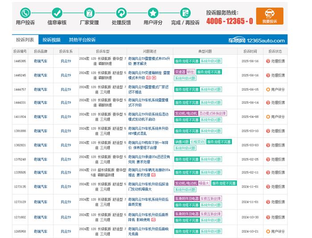Open complaint 奇瑞风云T9购车不到一年降价

coord(148,145)
